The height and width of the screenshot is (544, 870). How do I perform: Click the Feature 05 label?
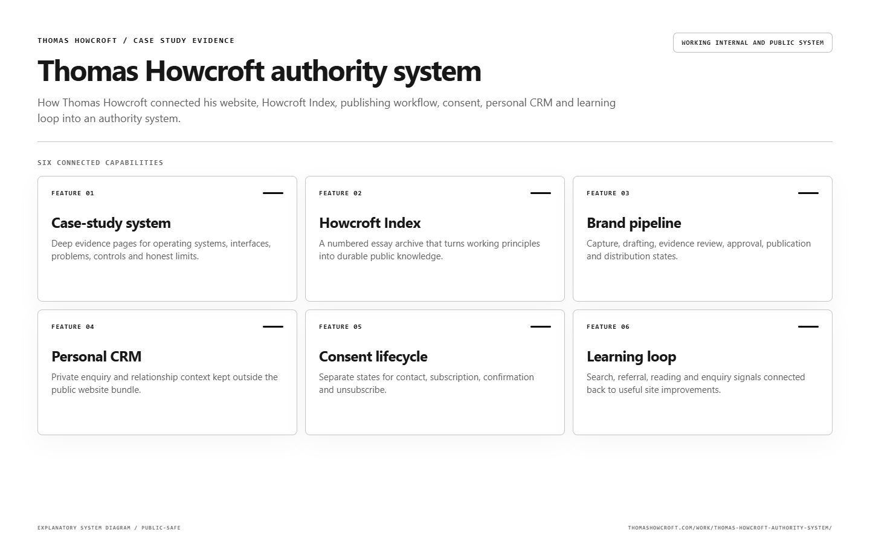pos(340,327)
